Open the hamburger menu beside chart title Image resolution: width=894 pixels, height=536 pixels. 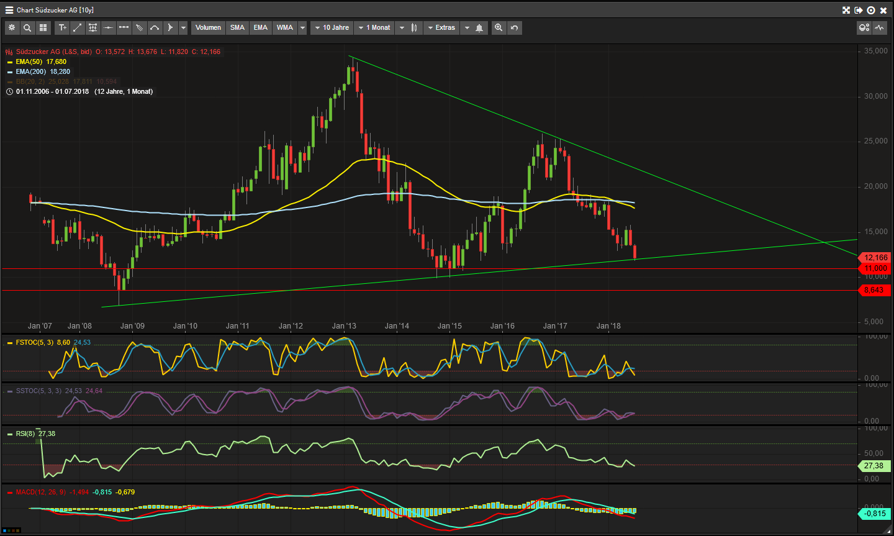tap(9, 10)
